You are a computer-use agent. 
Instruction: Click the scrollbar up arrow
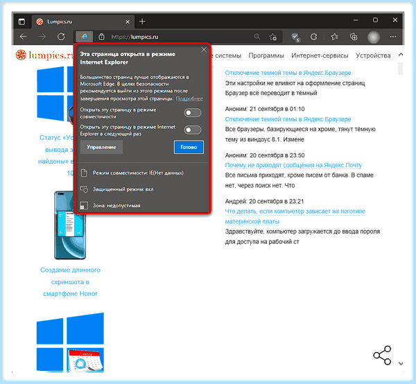401,55
